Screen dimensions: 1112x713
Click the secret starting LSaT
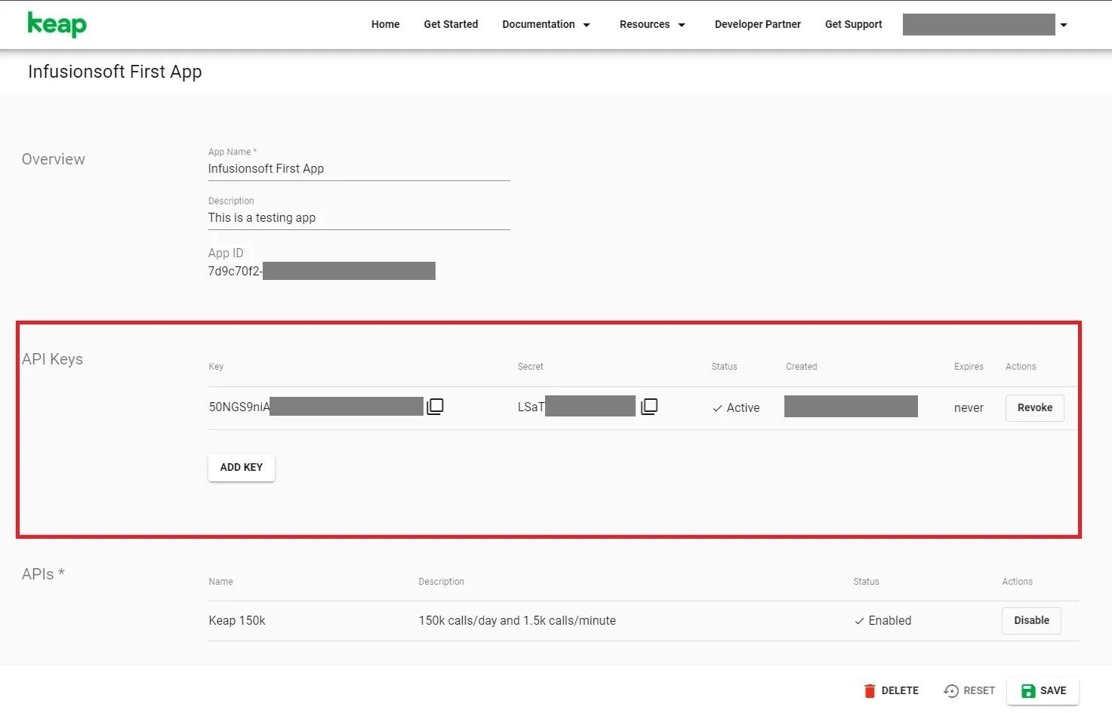click(576, 407)
